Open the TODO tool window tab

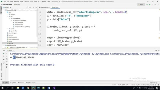(x=13, y=83)
